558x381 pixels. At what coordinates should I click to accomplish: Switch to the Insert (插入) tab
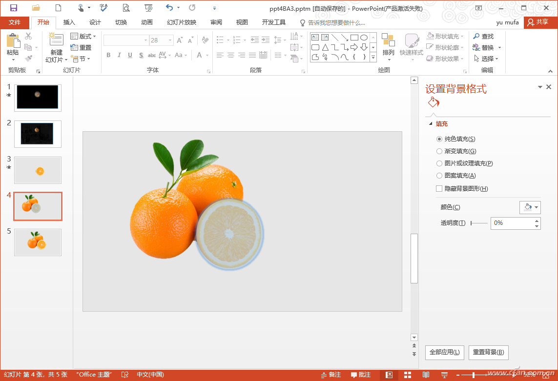pos(69,22)
